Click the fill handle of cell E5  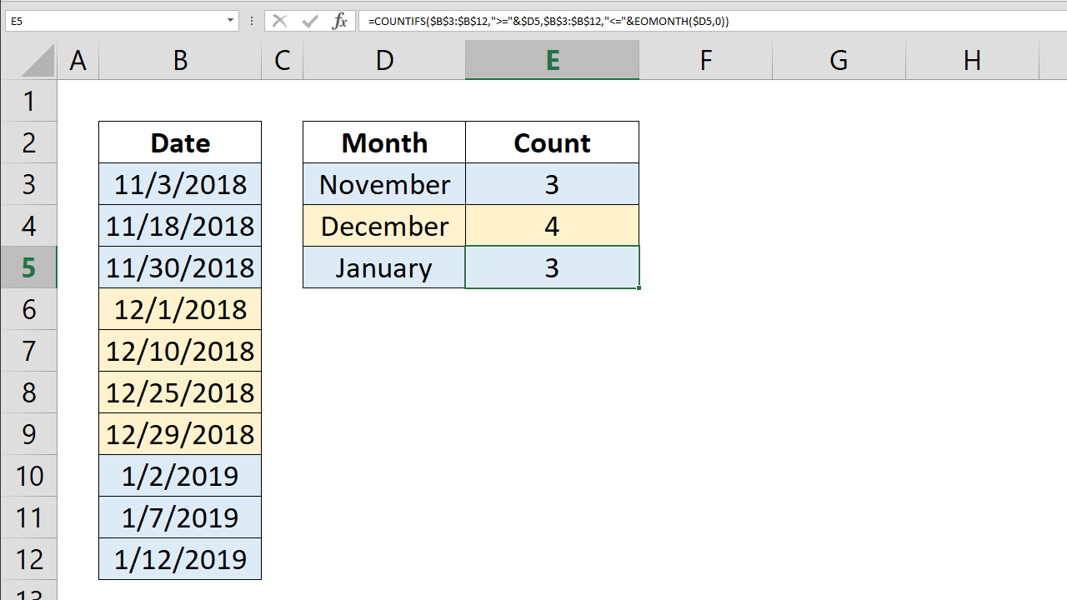pos(639,288)
